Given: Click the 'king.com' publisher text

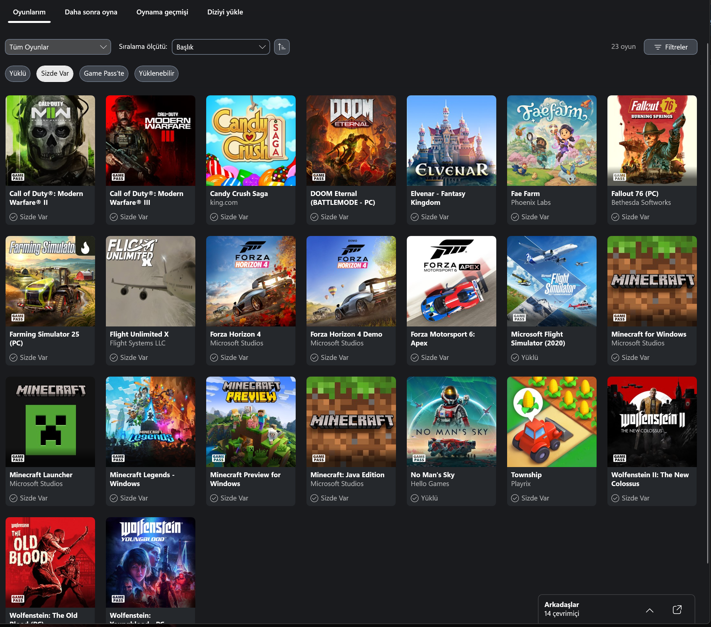Looking at the screenshot, I should (224, 203).
